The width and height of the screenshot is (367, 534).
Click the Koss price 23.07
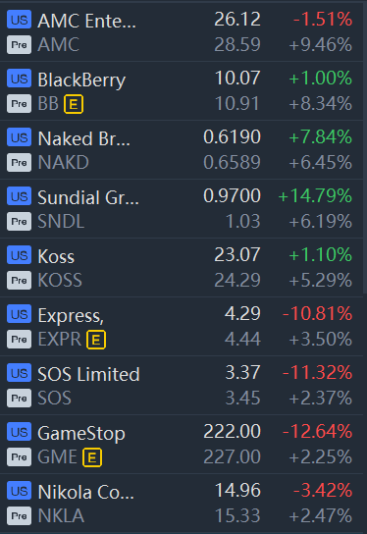(x=237, y=255)
